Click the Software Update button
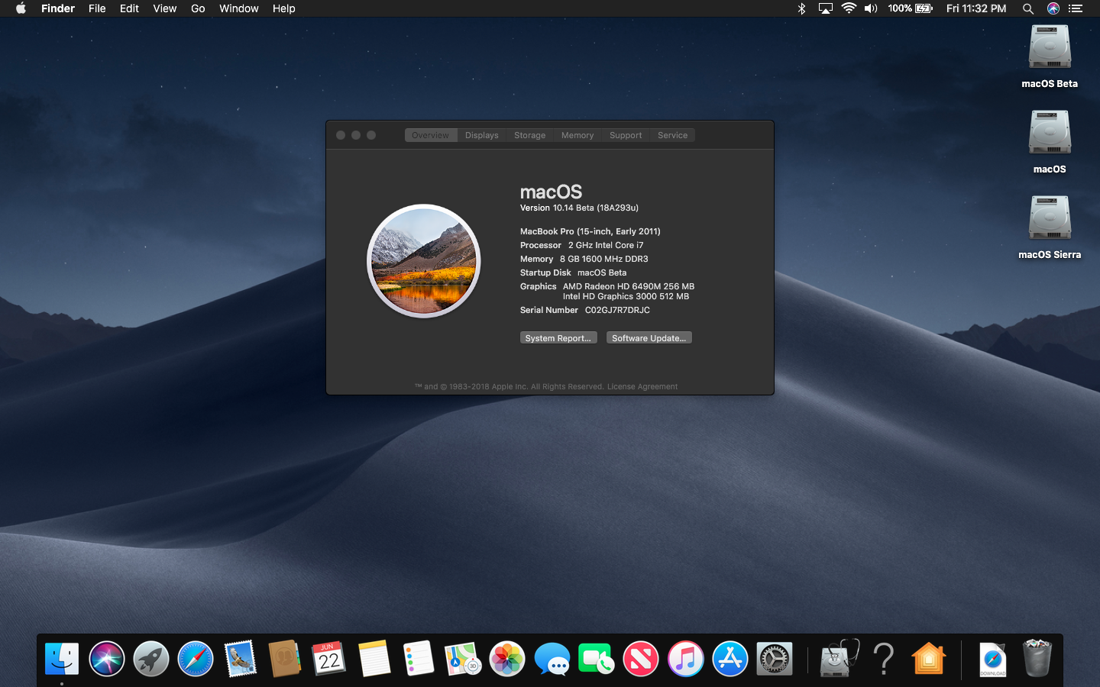The image size is (1100, 687). 649,338
